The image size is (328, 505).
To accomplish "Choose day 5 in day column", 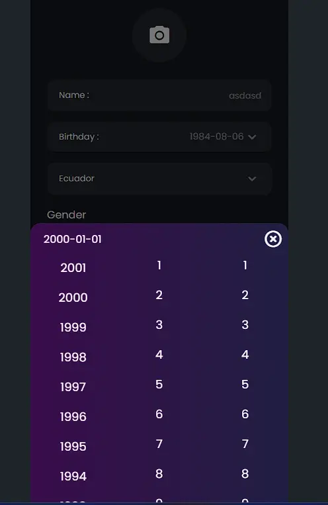I will 245,385.
